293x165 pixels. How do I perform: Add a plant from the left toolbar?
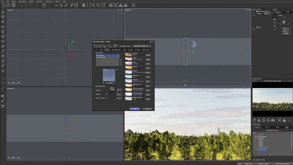3,32
